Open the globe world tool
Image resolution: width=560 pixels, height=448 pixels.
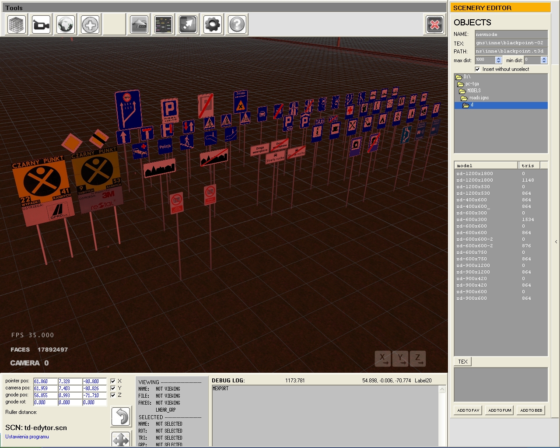click(66, 24)
